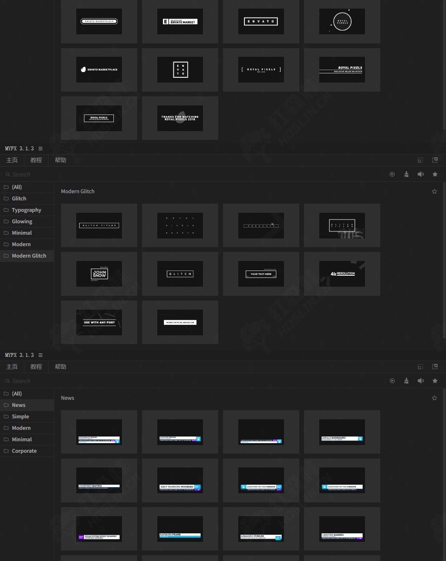
Task: Favorite the News category with outline star
Action: [x=435, y=398]
